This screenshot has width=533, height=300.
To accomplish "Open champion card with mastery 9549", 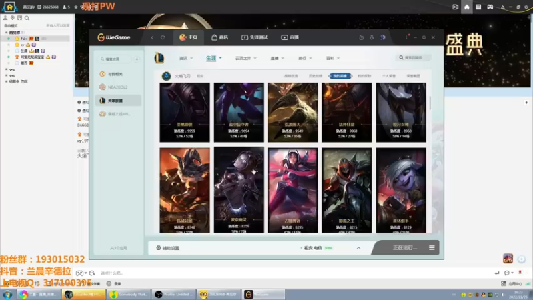I will 292,112.
